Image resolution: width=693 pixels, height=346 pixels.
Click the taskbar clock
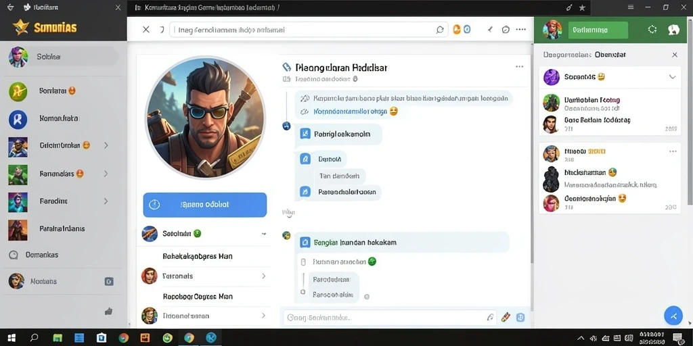(652, 338)
